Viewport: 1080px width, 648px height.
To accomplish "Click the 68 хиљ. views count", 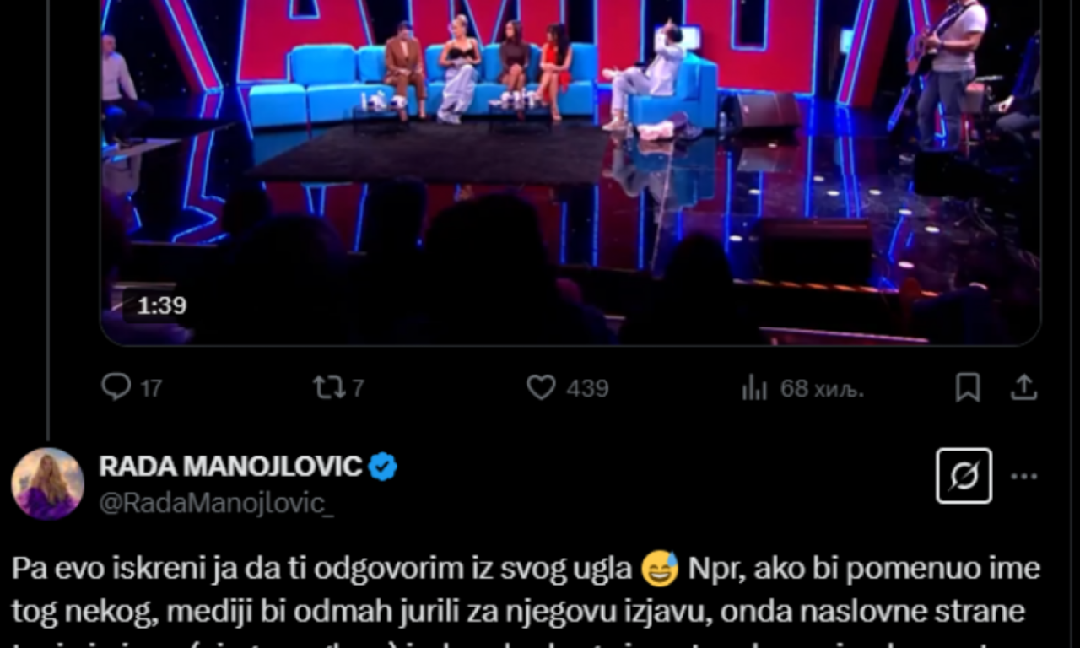I will click(x=822, y=388).
